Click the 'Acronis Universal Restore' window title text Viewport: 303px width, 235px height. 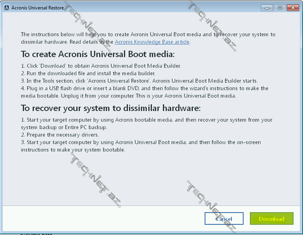37,7
